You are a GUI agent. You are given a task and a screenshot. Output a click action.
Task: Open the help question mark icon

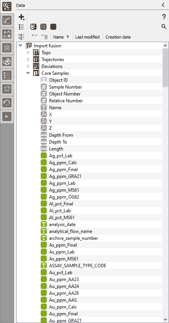click(x=164, y=17)
